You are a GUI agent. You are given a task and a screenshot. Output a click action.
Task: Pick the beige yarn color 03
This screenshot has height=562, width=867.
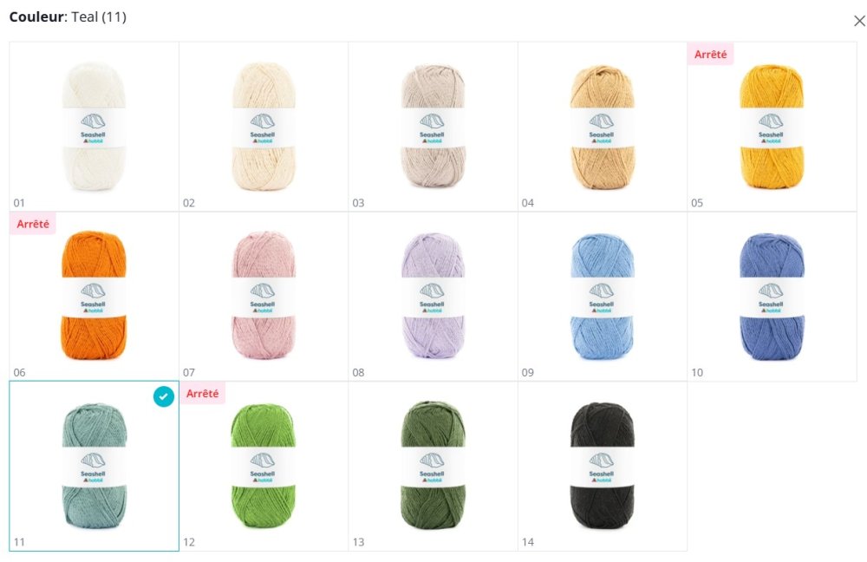click(433, 127)
